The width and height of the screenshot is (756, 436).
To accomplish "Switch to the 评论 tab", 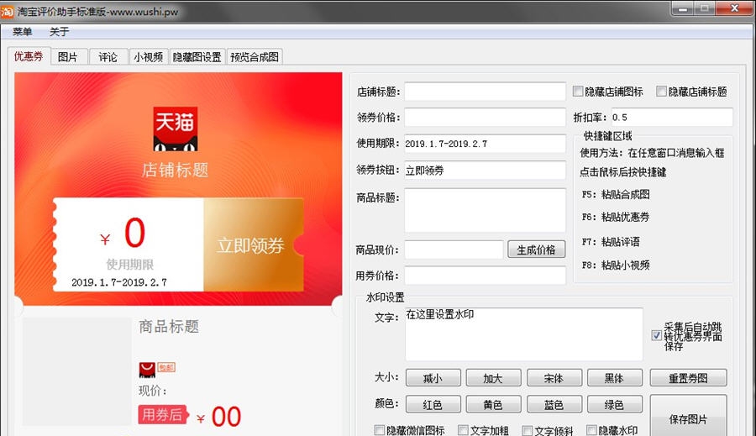I will (108, 57).
